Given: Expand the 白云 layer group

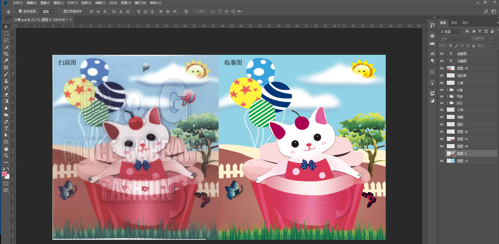Looking at the screenshot, I should tap(447, 103).
